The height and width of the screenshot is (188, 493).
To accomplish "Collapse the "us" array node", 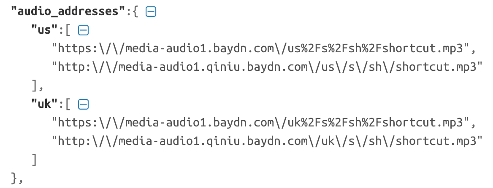I will pos(84,30).
